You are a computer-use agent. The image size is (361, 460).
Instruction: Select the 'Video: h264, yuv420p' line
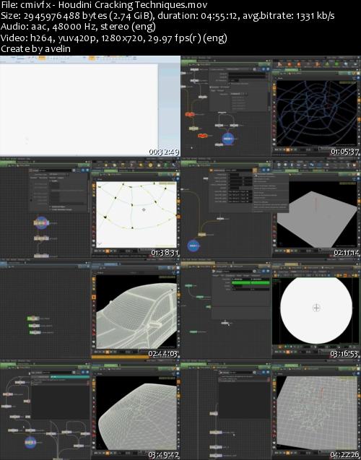point(114,38)
